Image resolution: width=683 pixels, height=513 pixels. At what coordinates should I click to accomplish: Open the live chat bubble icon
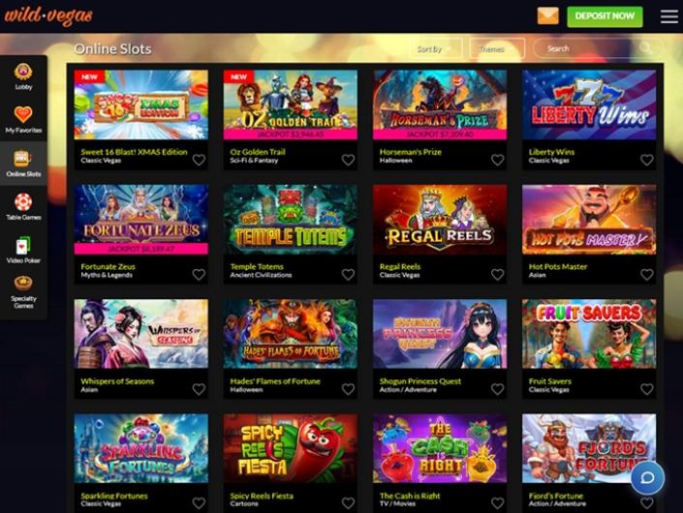coord(648,478)
